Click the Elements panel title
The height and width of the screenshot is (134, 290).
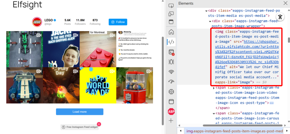(186, 3)
